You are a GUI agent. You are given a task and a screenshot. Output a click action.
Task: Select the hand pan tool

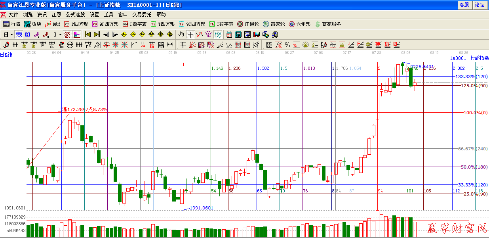point(181,35)
